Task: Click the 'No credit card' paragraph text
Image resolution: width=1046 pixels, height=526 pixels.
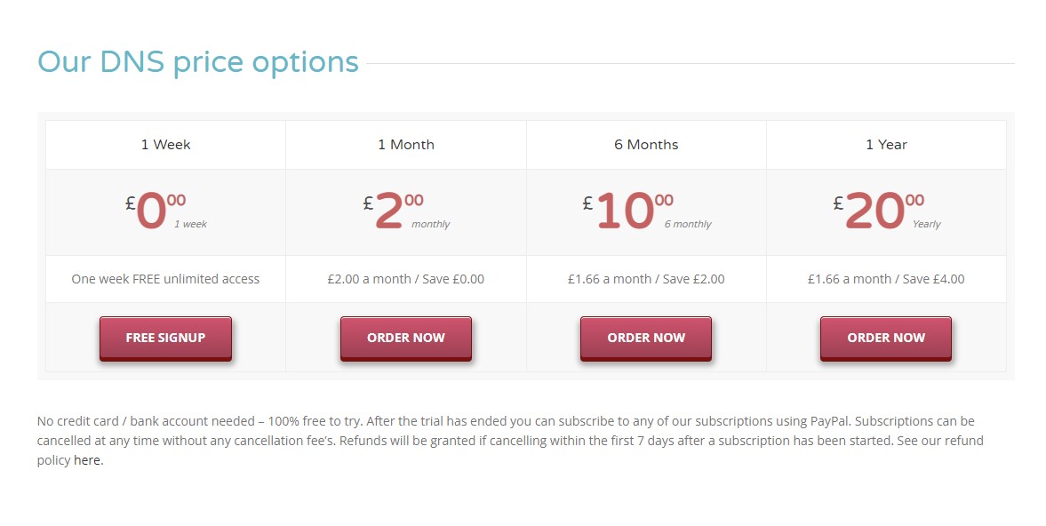Action: tap(510, 441)
